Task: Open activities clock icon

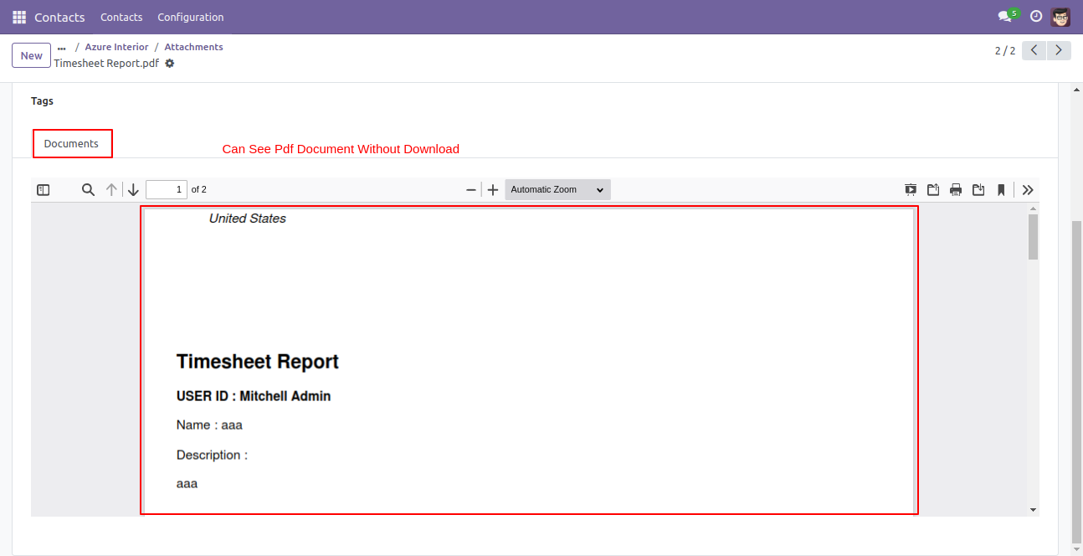Action: [x=1036, y=16]
